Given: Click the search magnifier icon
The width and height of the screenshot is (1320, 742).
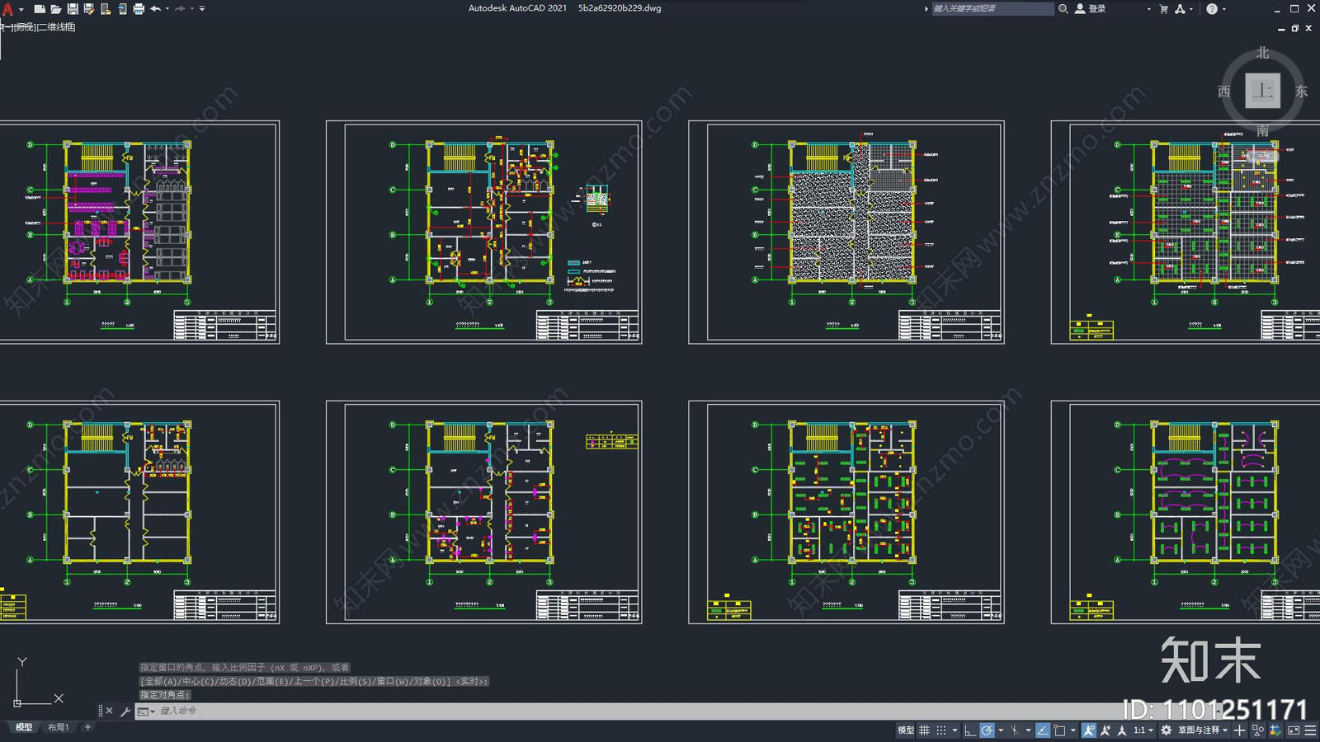Looking at the screenshot, I should (x=1063, y=8).
